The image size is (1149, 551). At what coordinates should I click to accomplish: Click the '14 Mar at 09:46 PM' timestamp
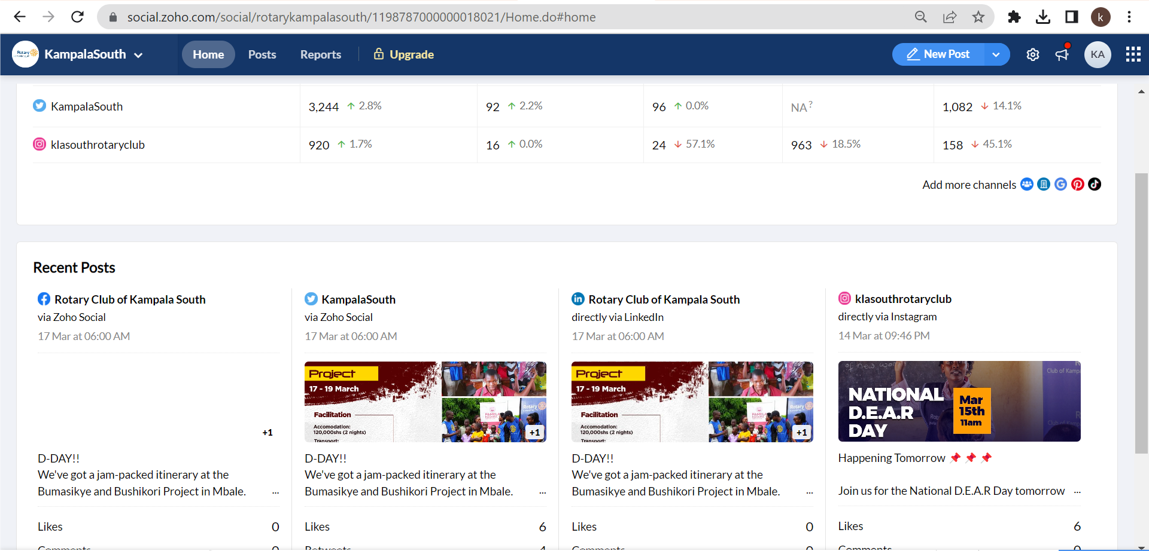[884, 336]
